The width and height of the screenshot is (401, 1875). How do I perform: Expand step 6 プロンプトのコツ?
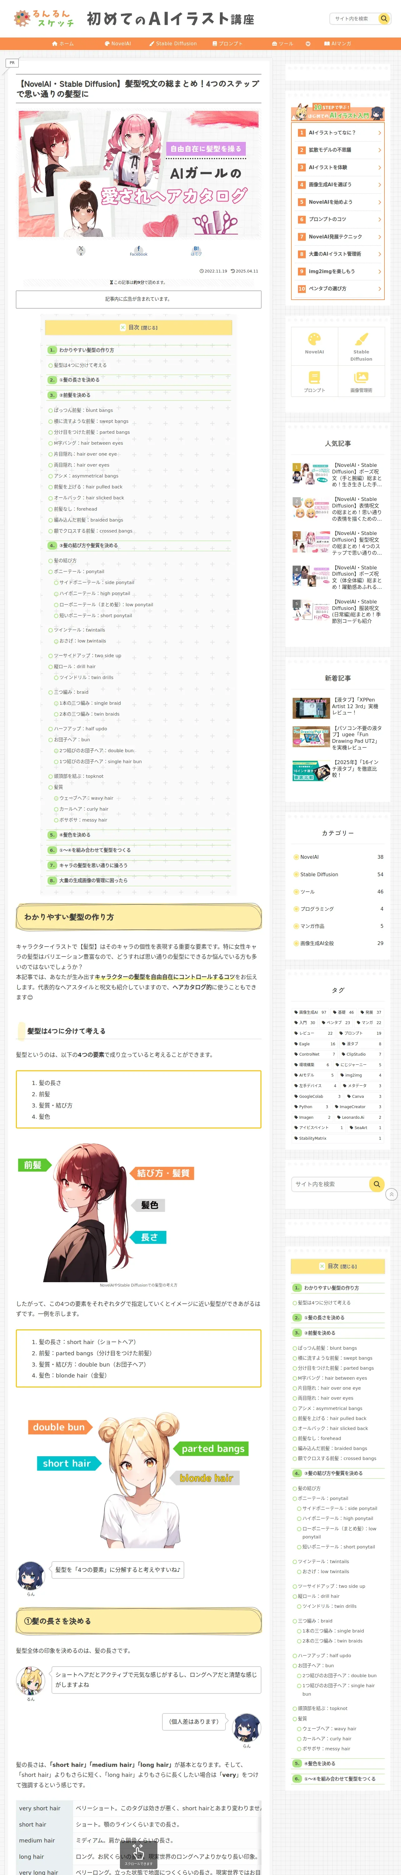pos(338,219)
